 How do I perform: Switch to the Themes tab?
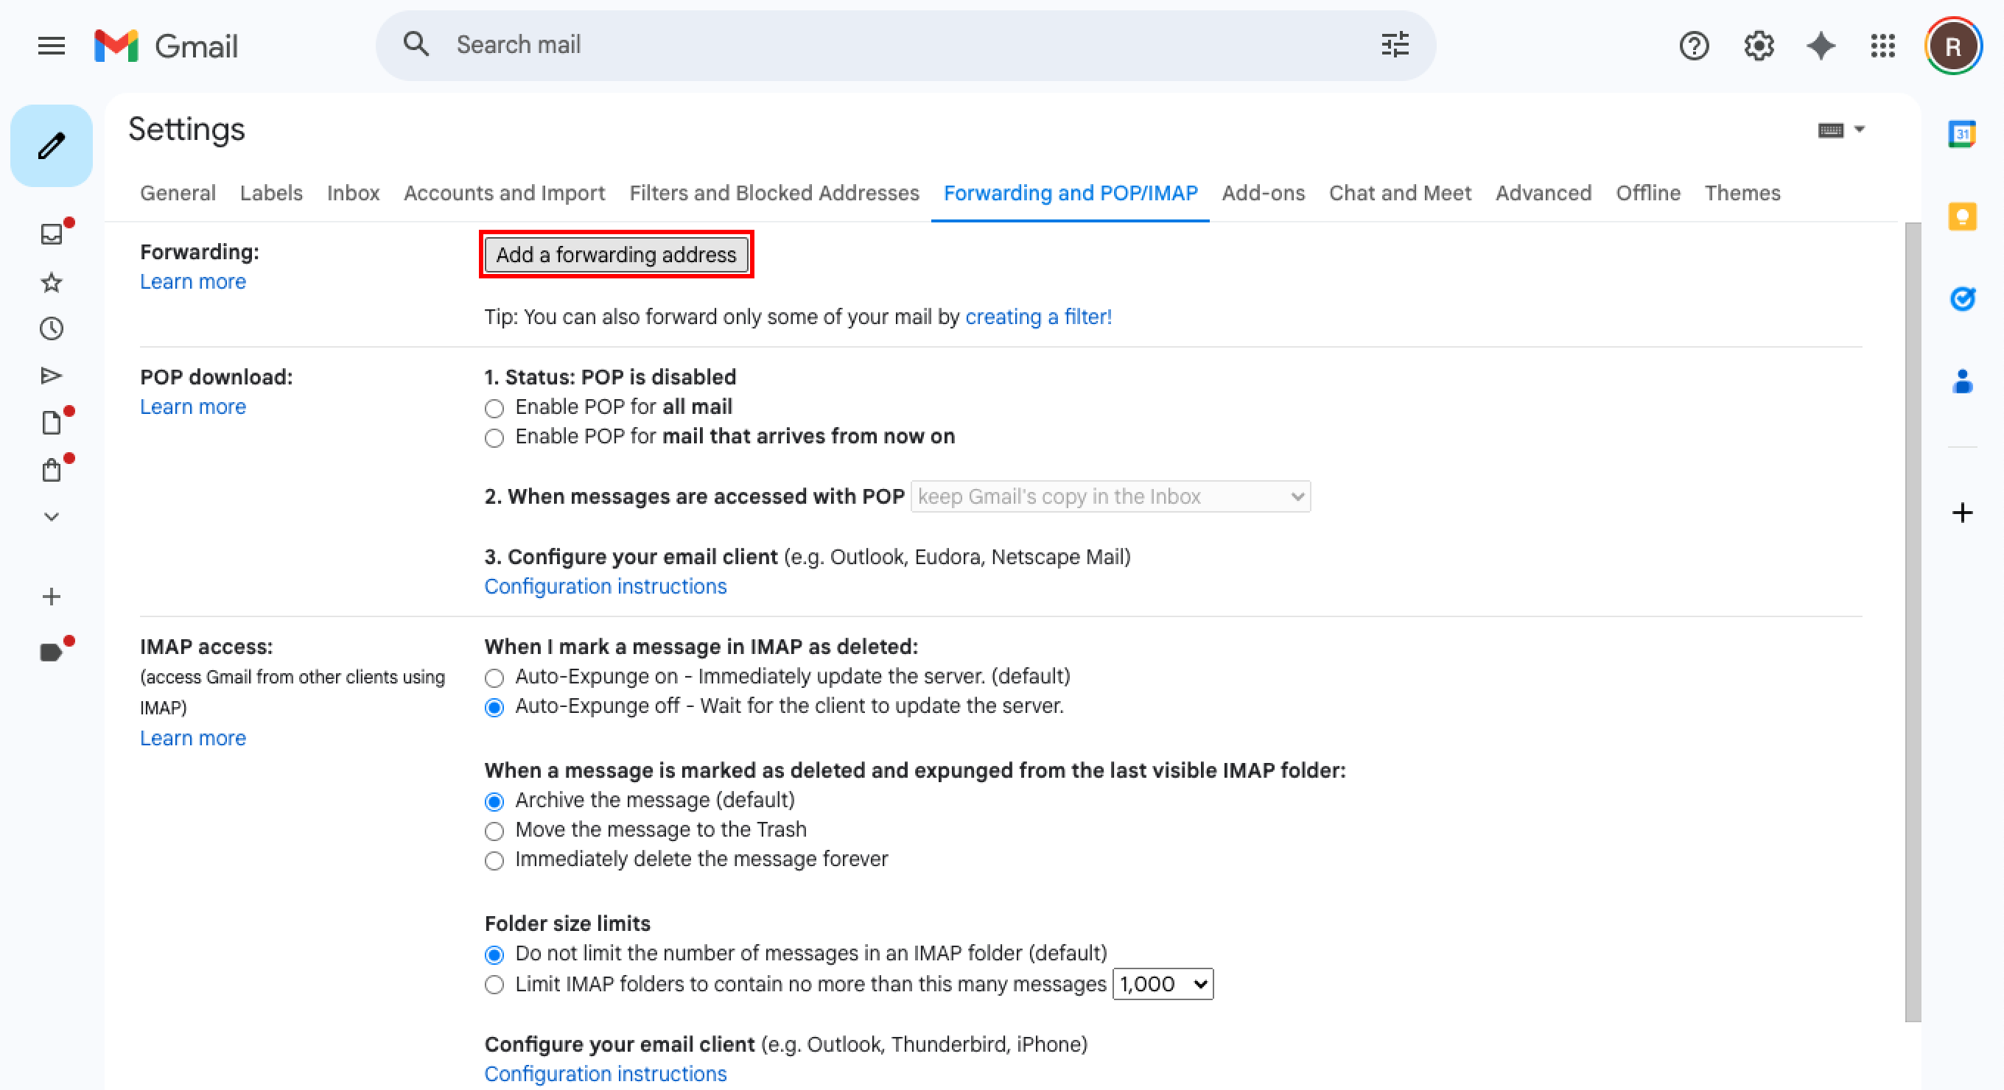(1742, 193)
